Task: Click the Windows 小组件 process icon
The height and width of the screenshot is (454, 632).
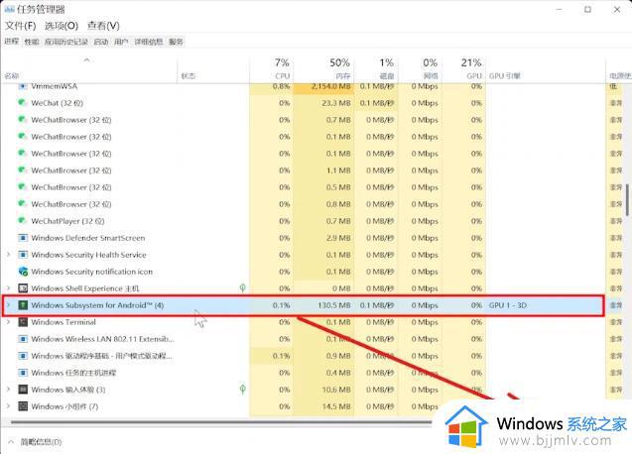Action: [x=23, y=406]
